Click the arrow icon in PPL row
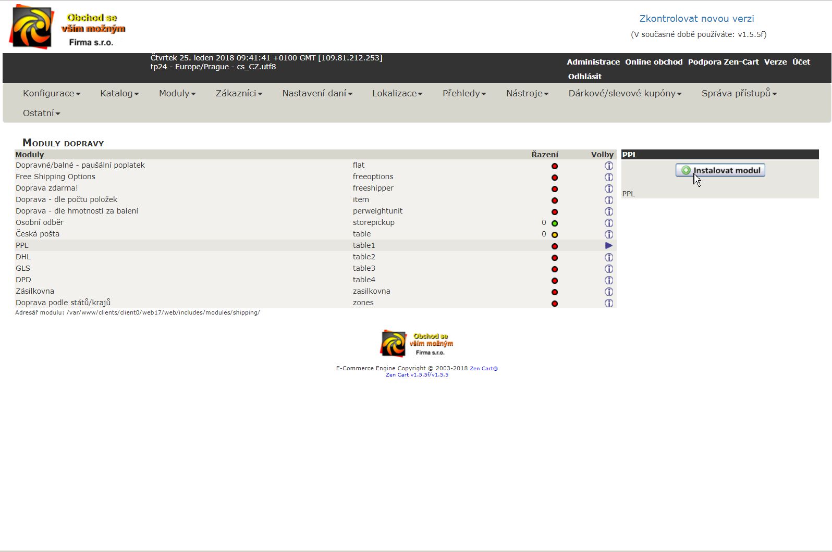The image size is (832, 552). click(608, 245)
